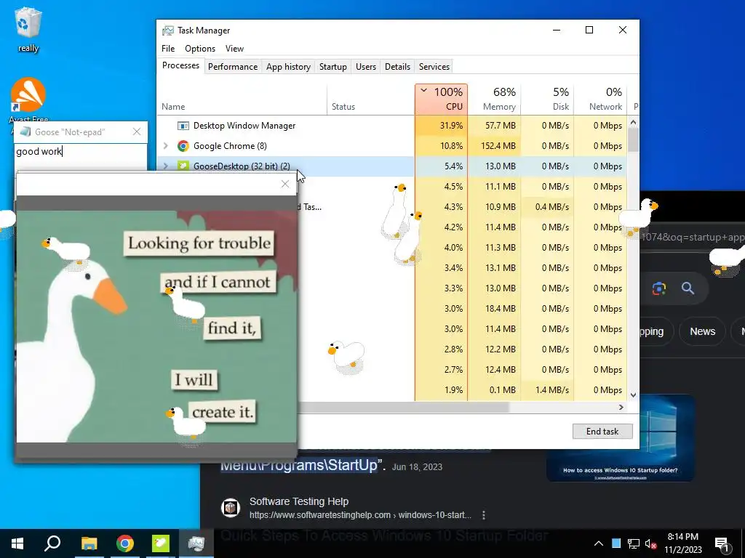Viewport: 745px width, 558px height.
Task: Click the GooseDesktop process icon
Action: coord(183,166)
